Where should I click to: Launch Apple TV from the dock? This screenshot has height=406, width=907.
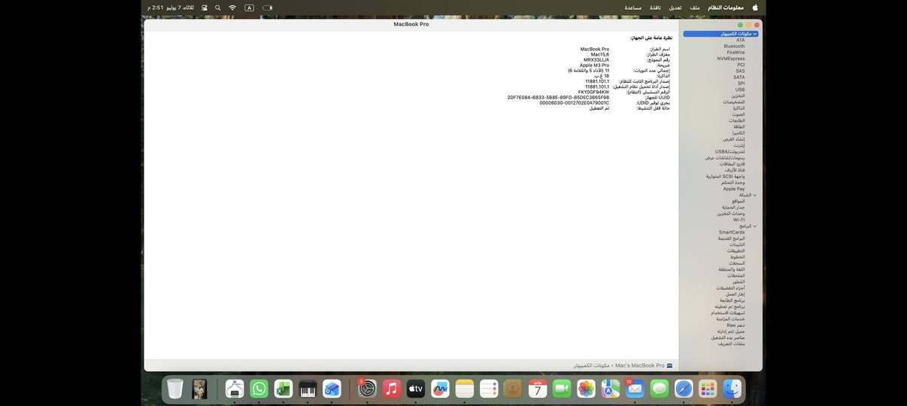click(416, 389)
